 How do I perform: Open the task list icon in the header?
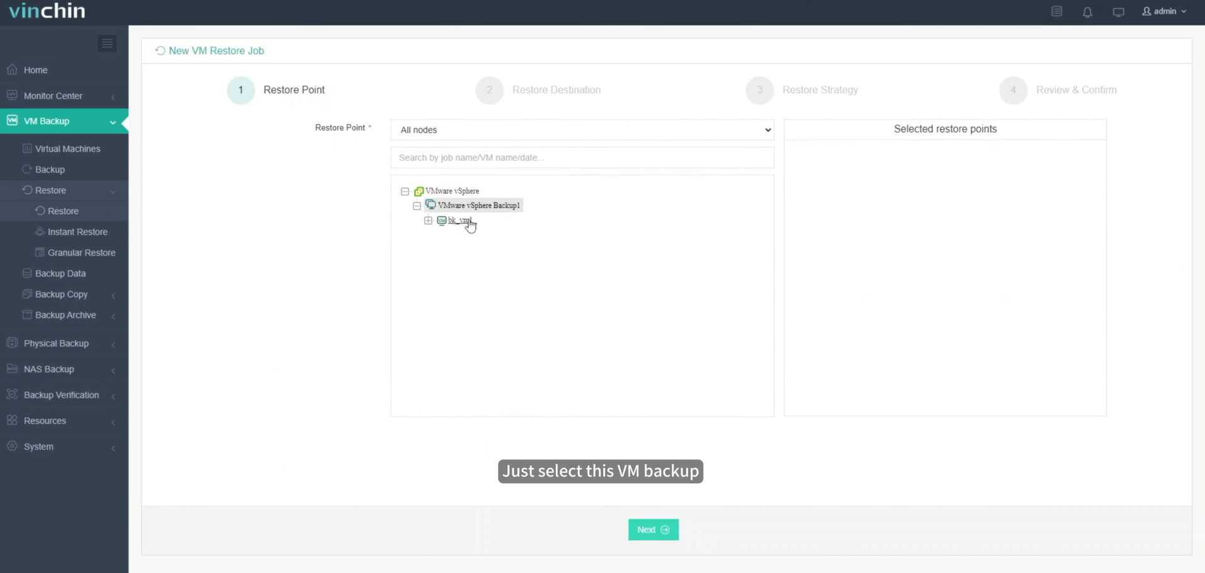click(1057, 11)
